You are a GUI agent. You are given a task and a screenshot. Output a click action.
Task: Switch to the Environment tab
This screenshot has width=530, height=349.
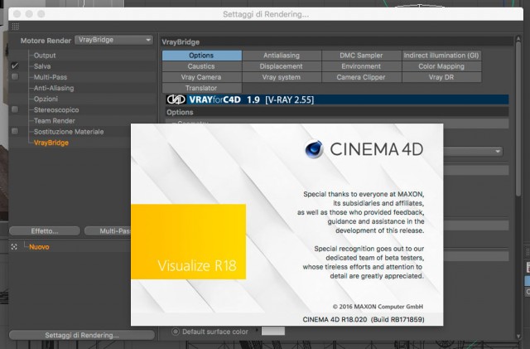pyautogui.click(x=361, y=66)
